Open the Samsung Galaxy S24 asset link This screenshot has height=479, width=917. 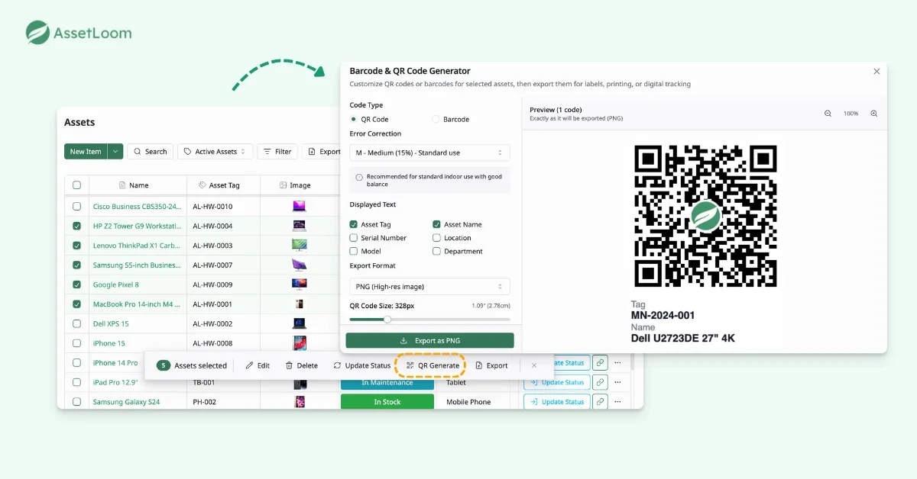tap(126, 402)
